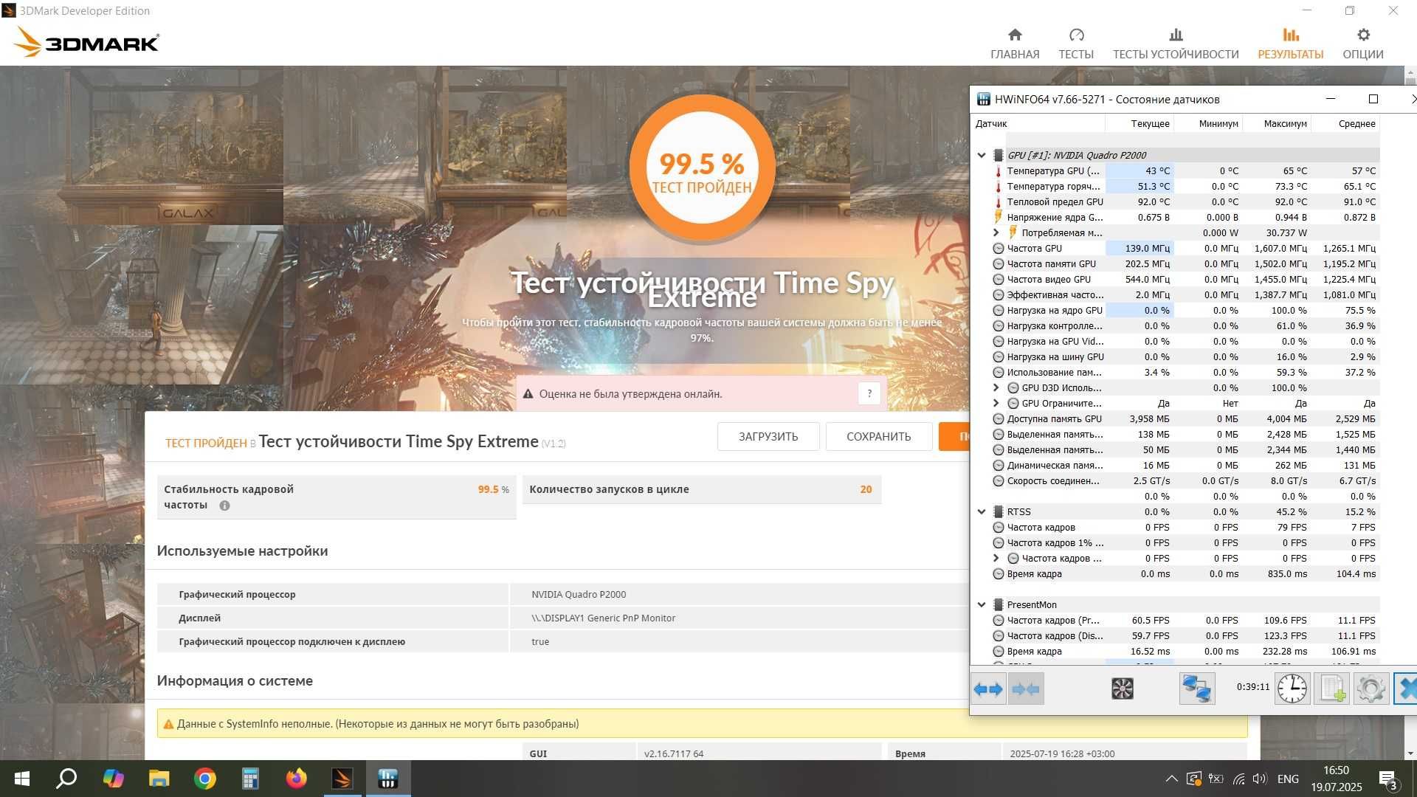This screenshot has height=797, width=1417.
Task: Click the ЗАГРУЗИТЬ button
Action: click(x=768, y=436)
